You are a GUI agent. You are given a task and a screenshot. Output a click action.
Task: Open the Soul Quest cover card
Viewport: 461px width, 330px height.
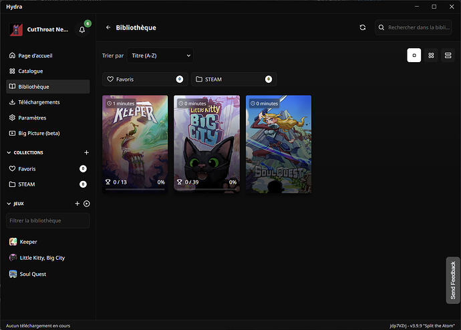(279, 144)
